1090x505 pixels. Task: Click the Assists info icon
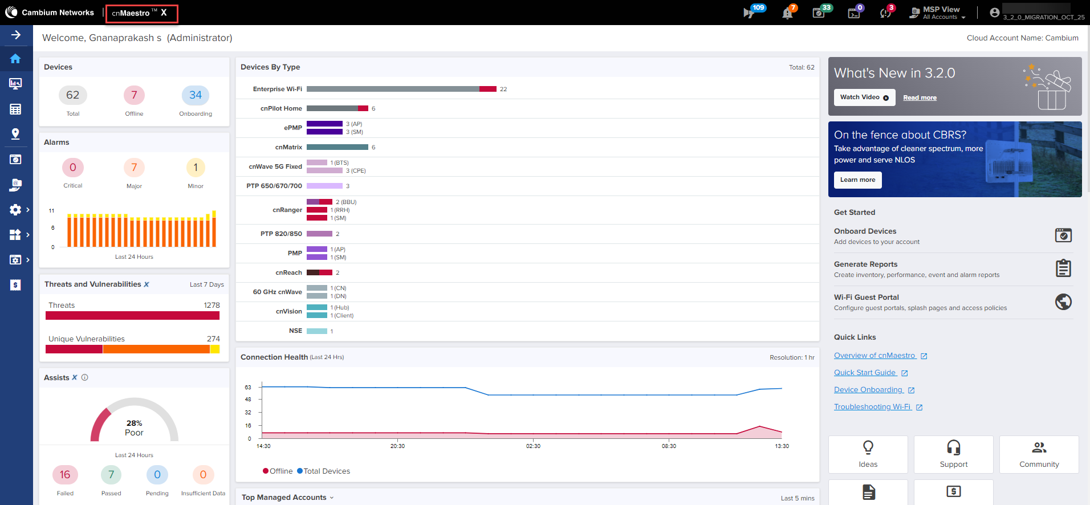click(x=85, y=377)
